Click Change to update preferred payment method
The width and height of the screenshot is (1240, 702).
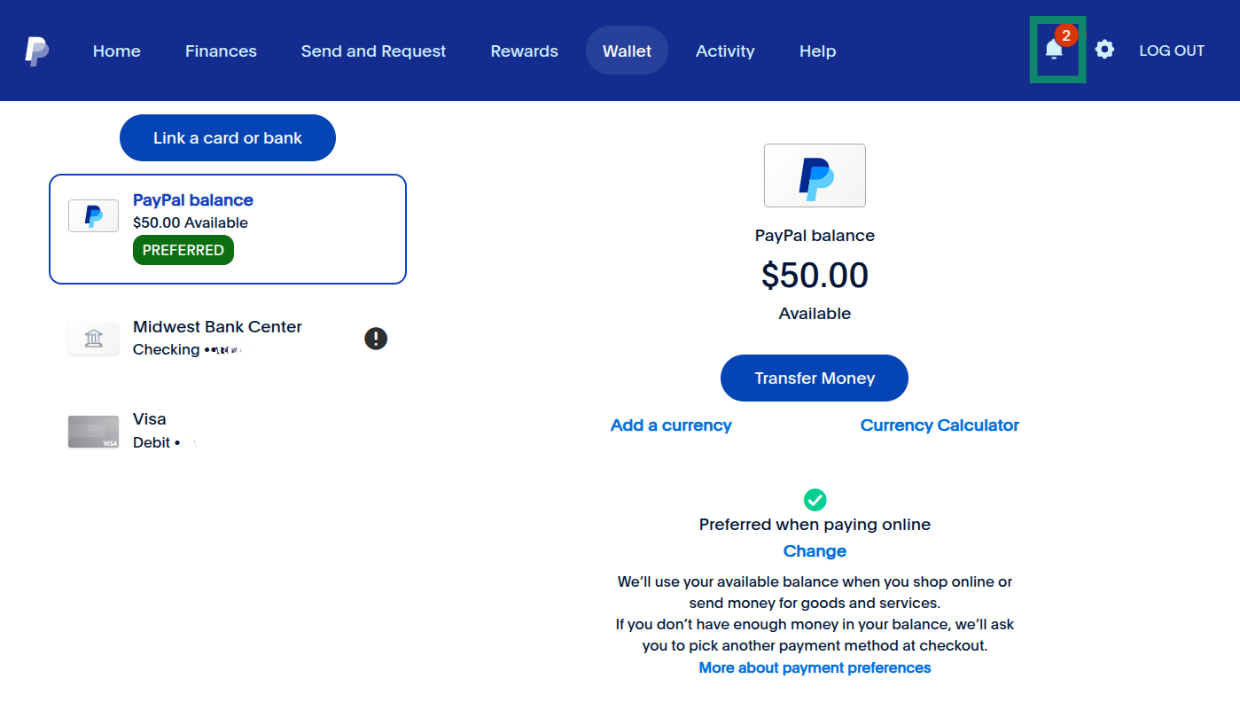click(815, 550)
